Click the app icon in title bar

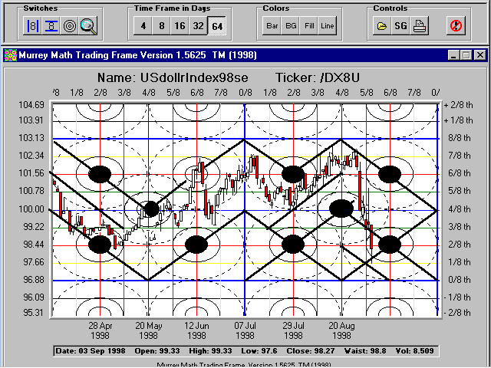pyautogui.click(x=11, y=55)
